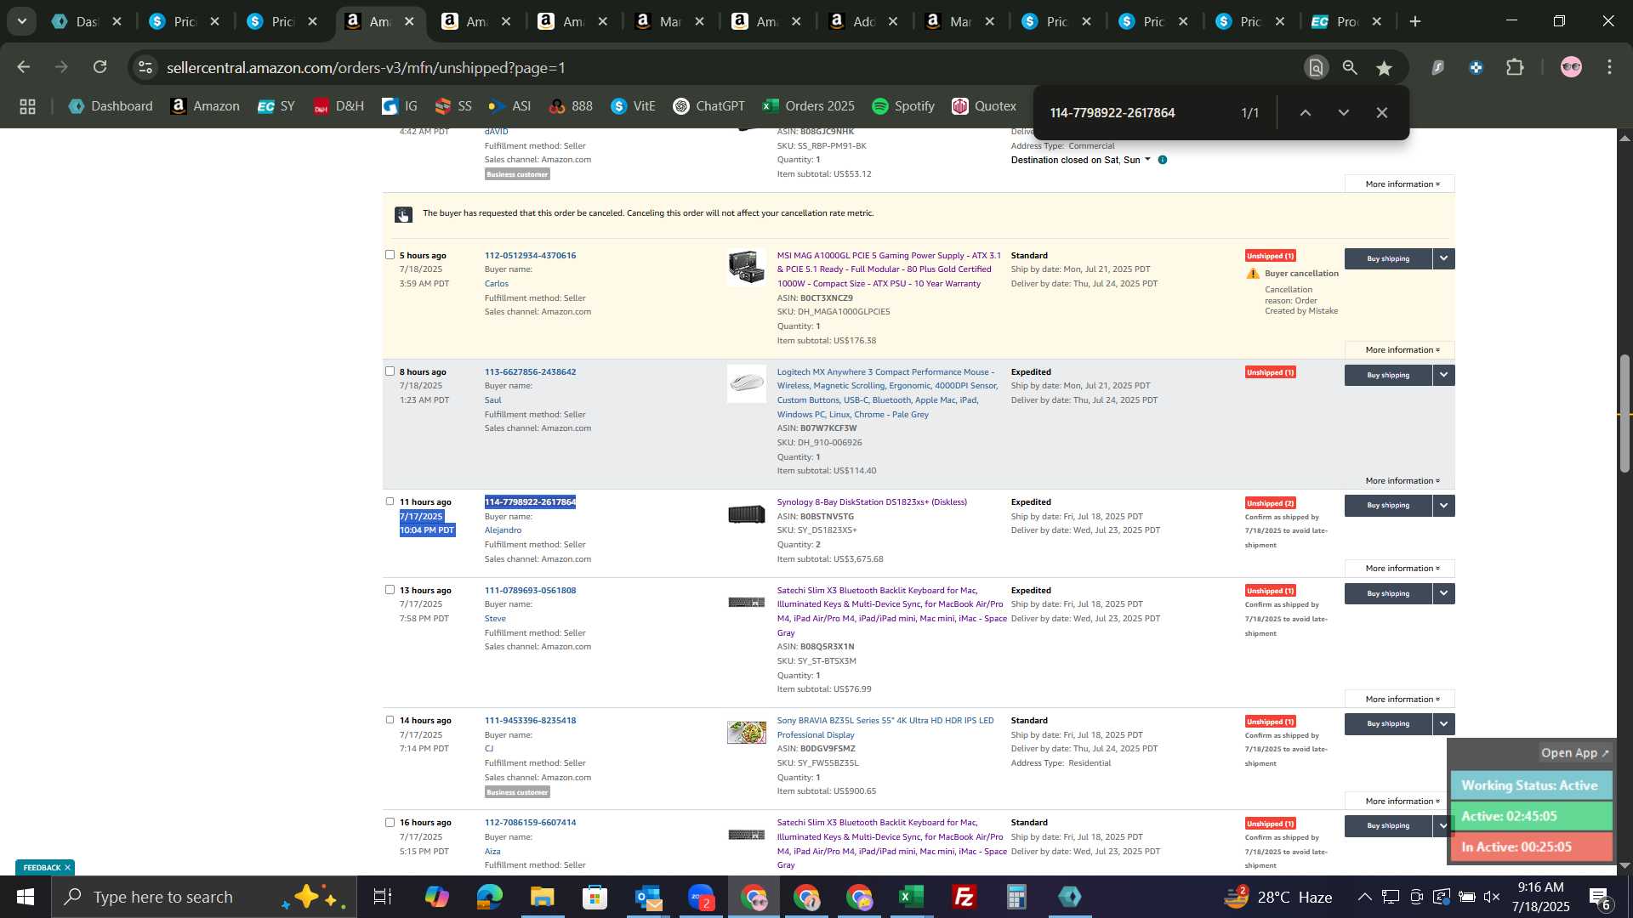Bookmark this page with the star icon
The width and height of the screenshot is (1633, 918).
point(1384,68)
